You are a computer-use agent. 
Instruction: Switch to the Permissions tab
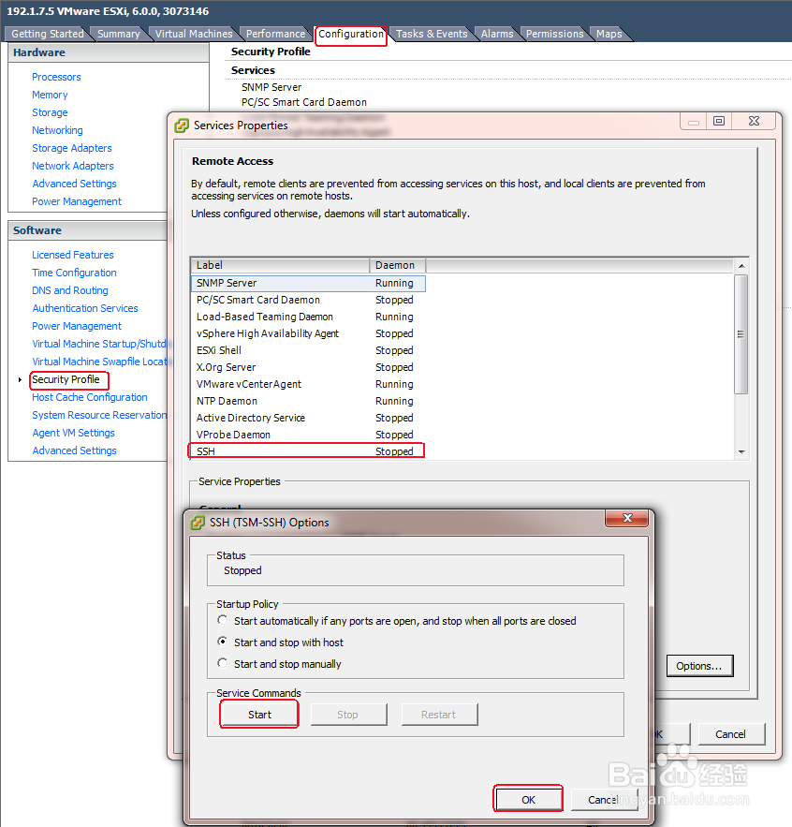(x=555, y=34)
